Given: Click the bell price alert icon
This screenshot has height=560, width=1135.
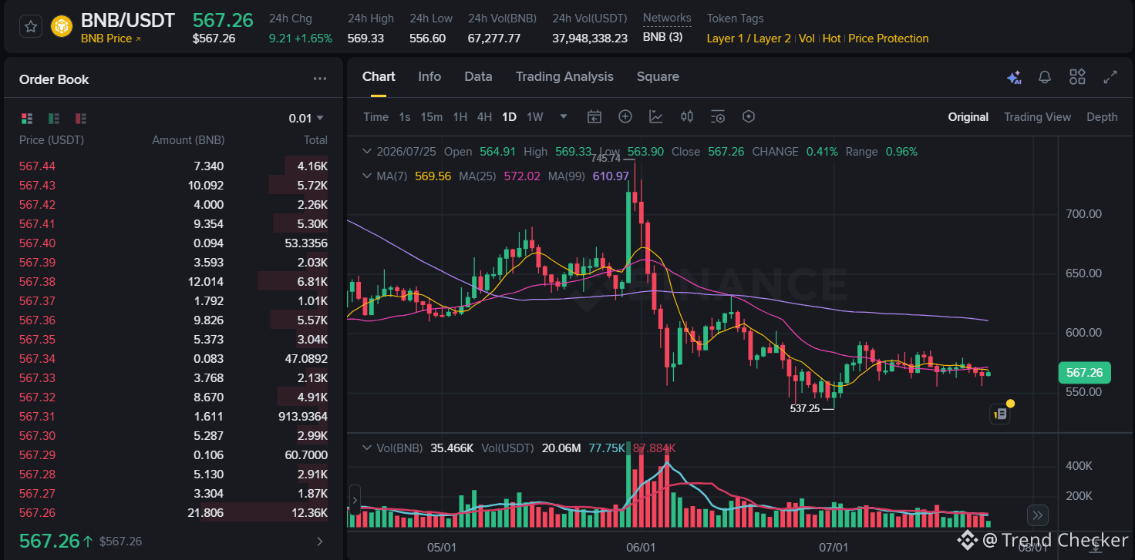Looking at the screenshot, I should [x=1045, y=77].
